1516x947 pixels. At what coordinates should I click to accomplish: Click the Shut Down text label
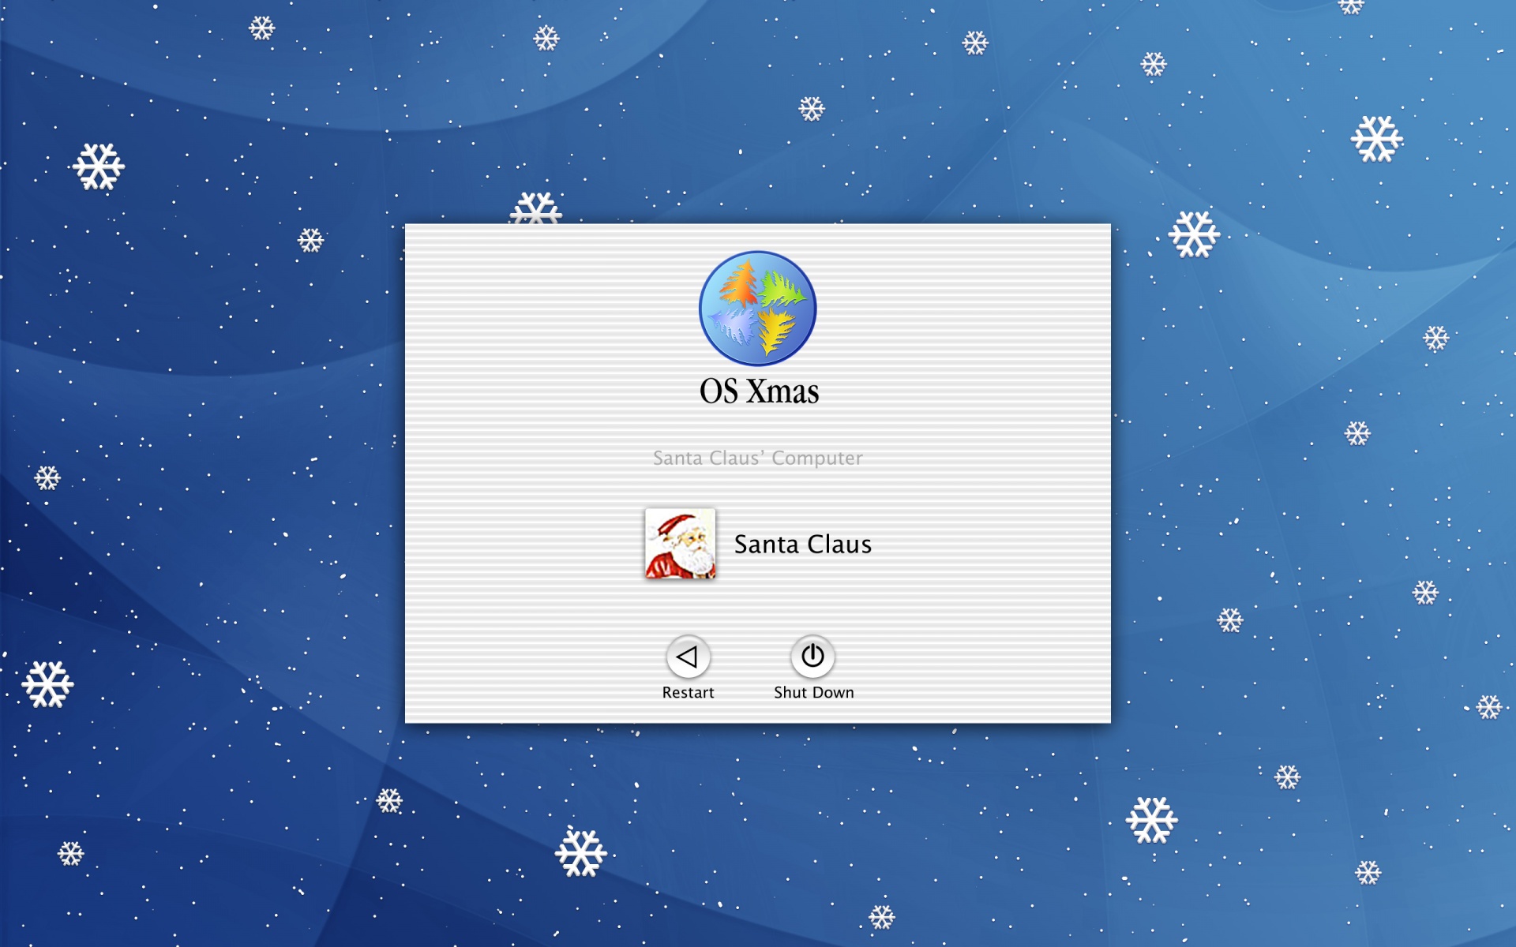pyautogui.click(x=813, y=692)
